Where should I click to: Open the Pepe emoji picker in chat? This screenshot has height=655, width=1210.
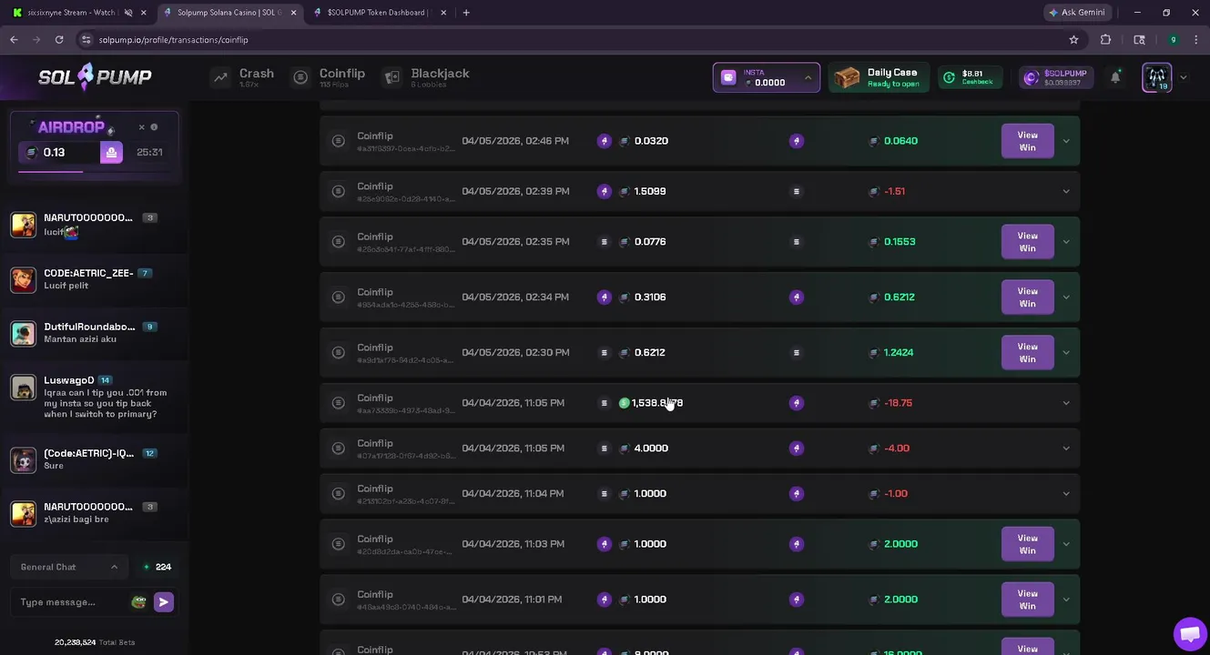138,602
